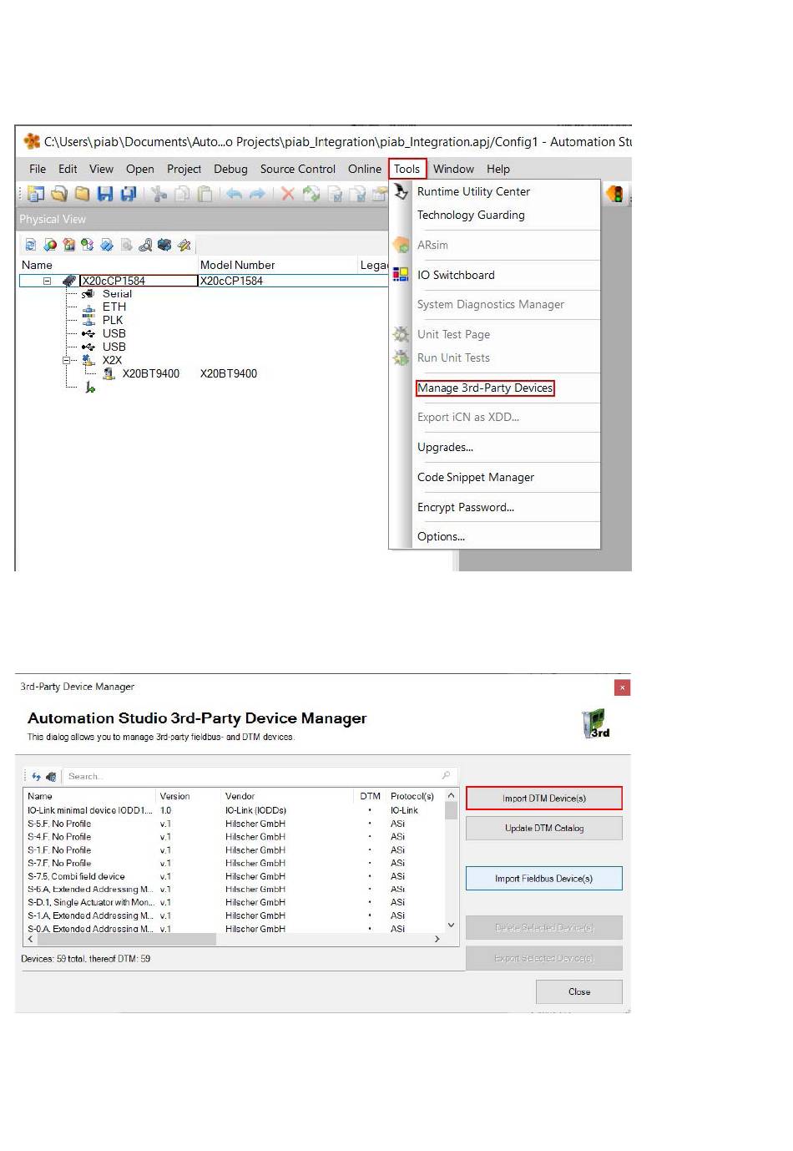Click the Vendor column header
793x1151 pixels.
[x=240, y=796]
